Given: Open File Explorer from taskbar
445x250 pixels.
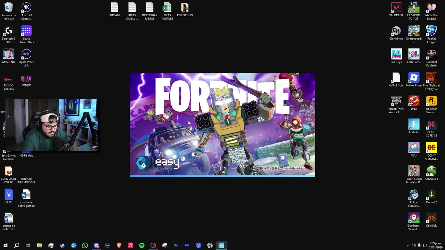Looking at the screenshot, I should [40, 245].
